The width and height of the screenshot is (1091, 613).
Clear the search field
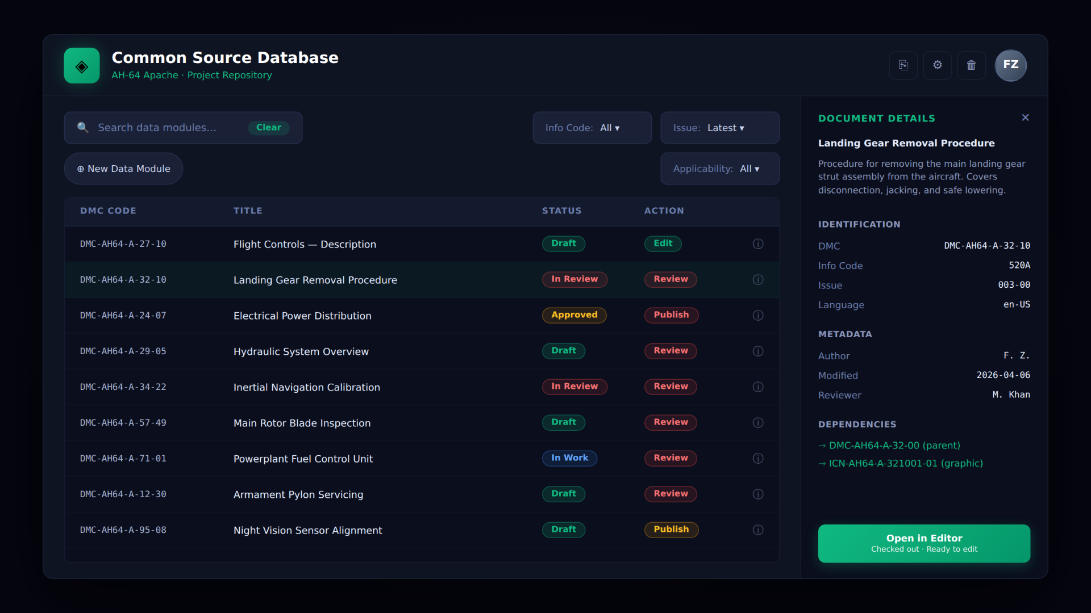pyautogui.click(x=269, y=128)
